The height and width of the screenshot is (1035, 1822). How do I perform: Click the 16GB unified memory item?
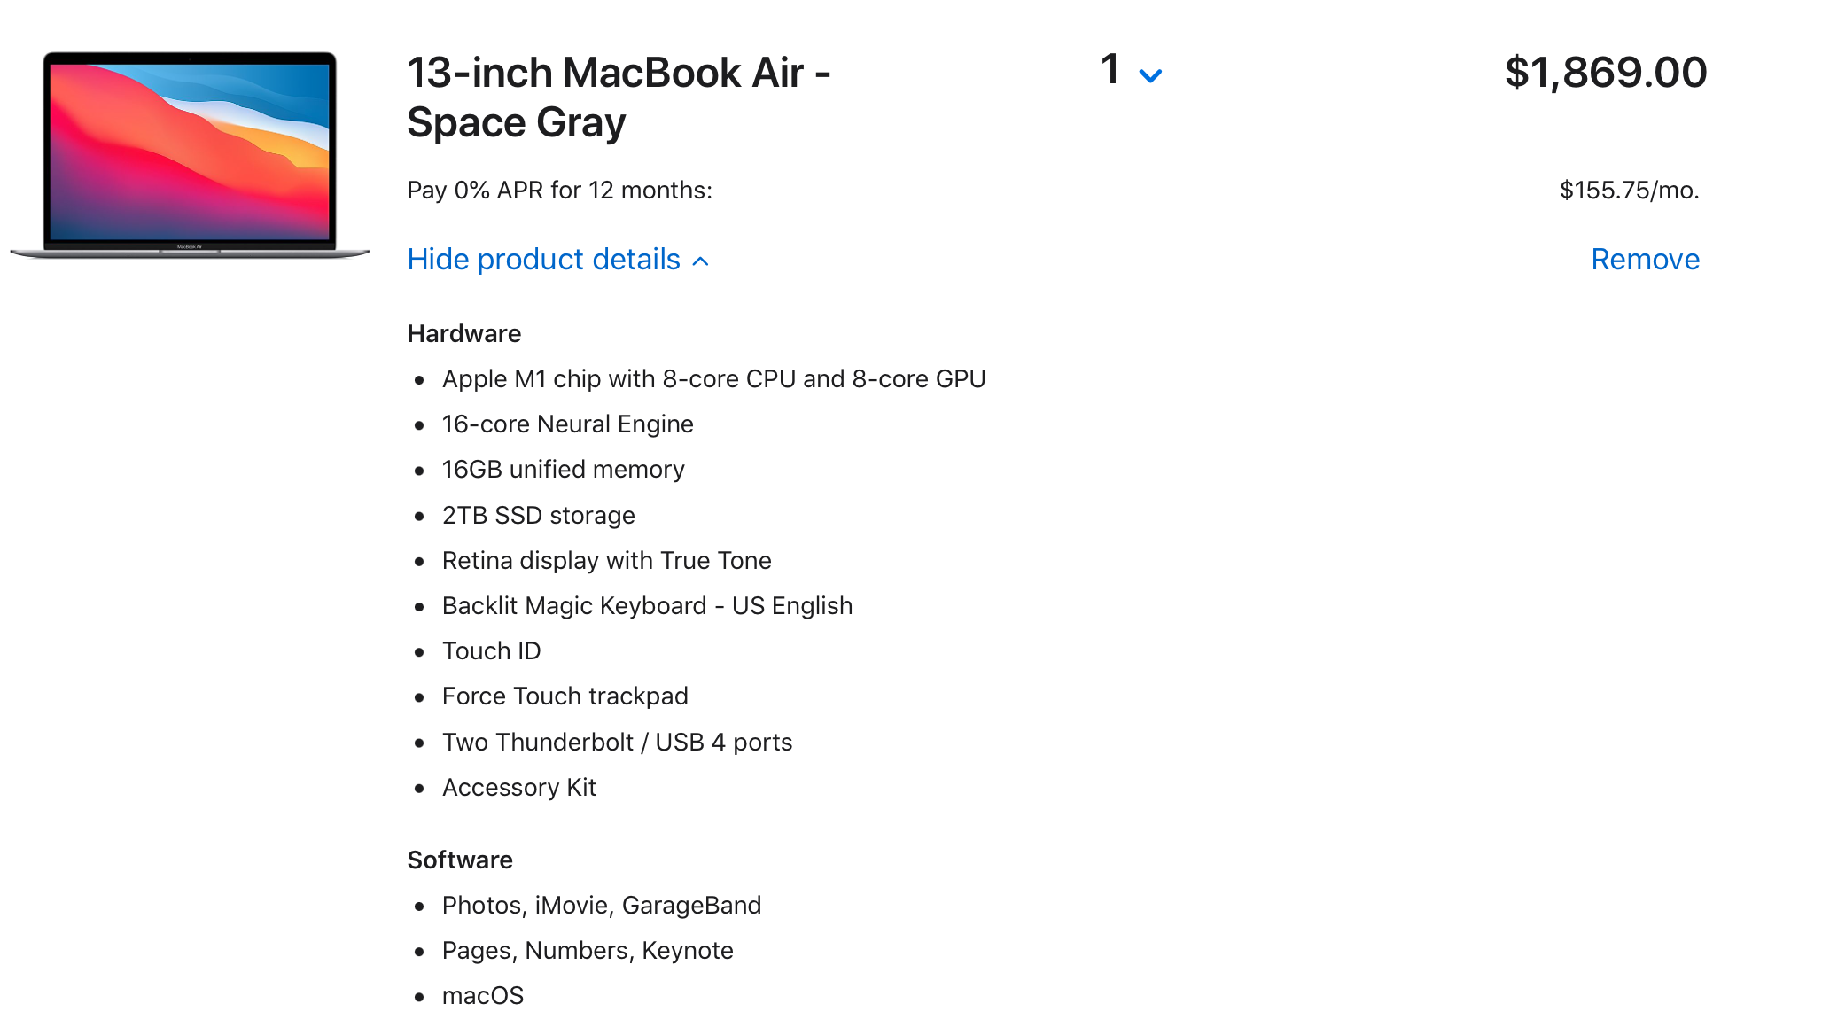[563, 470]
